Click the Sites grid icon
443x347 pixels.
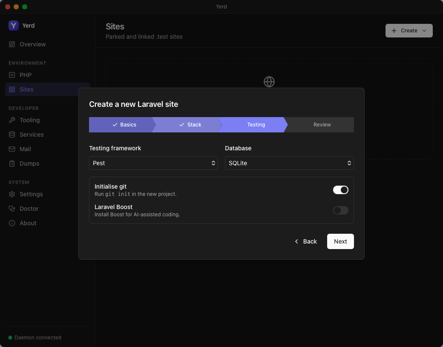12,89
